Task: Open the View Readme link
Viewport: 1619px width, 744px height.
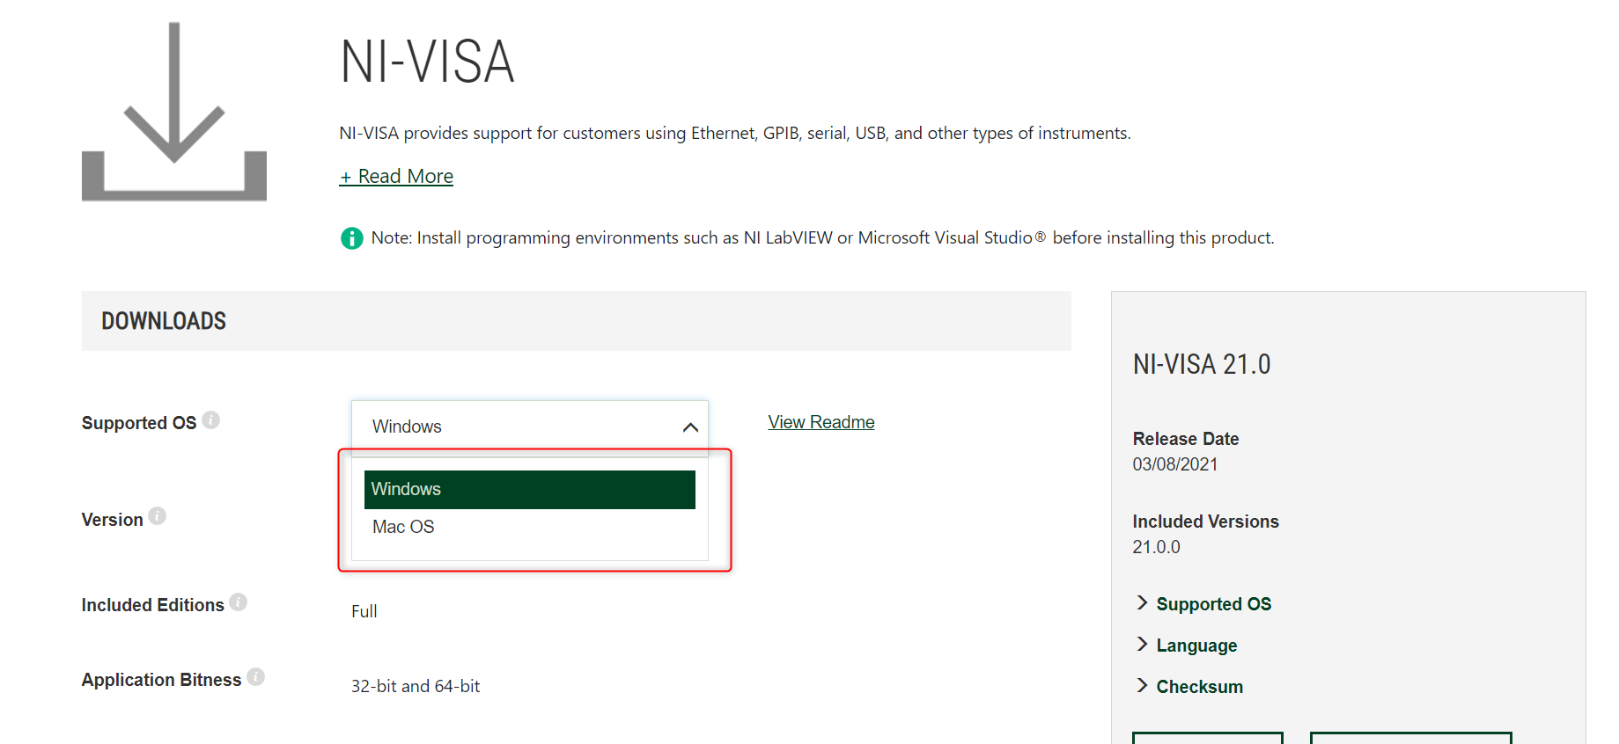Action: click(821, 422)
